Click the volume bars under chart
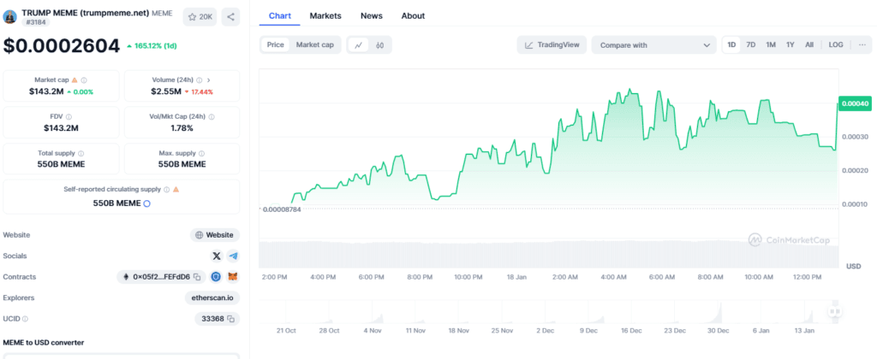The image size is (877, 359). click(x=549, y=255)
